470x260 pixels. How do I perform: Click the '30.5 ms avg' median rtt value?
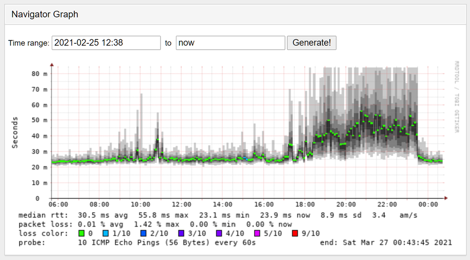[x=103, y=215]
